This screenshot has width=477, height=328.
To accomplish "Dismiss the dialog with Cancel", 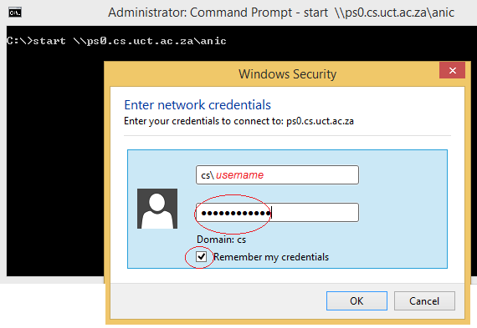I will (x=424, y=300).
